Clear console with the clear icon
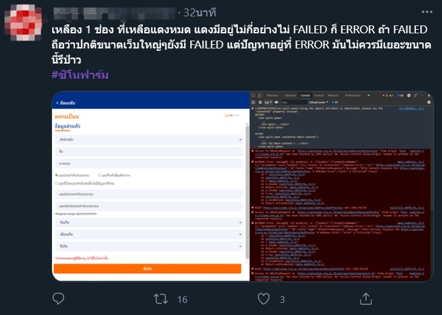Viewport: 442px width, 315px height. [260, 102]
